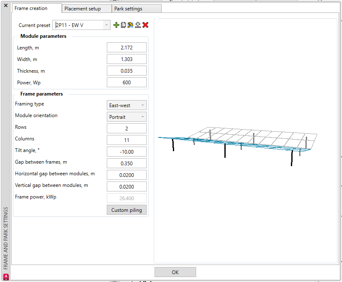Viewport: 342px width, 282px height.
Task: Edit the module Width field 1.303
Action: [x=127, y=59]
